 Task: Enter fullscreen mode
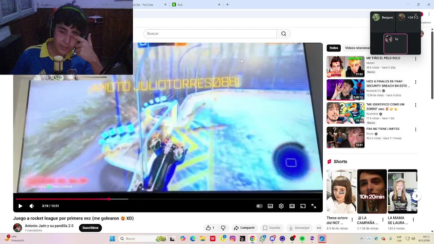(314, 206)
